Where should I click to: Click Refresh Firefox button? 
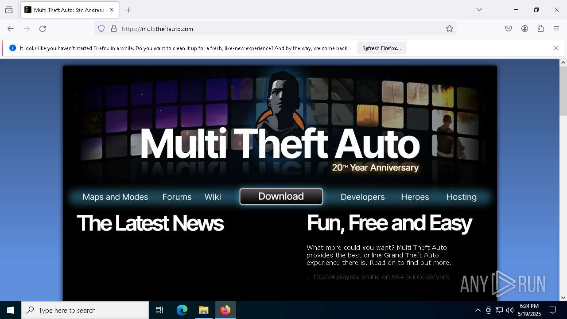pyautogui.click(x=381, y=48)
